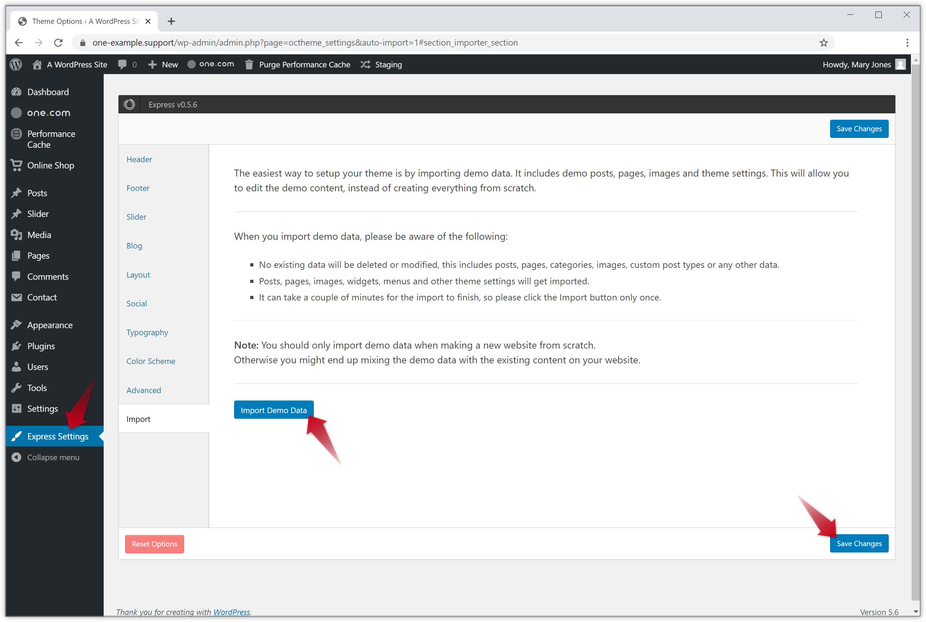This screenshot has width=926, height=622.
Task: Select the Plugins icon in the sidebar
Action: pos(17,345)
